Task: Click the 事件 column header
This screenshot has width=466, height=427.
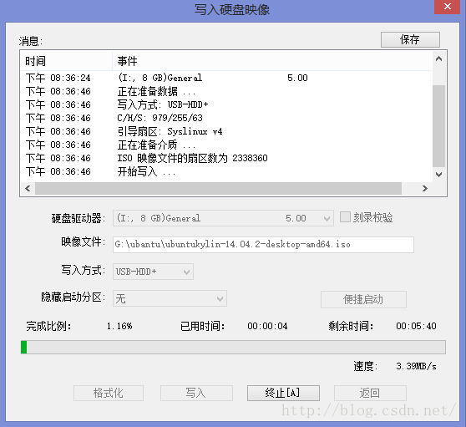Action: 272,61
